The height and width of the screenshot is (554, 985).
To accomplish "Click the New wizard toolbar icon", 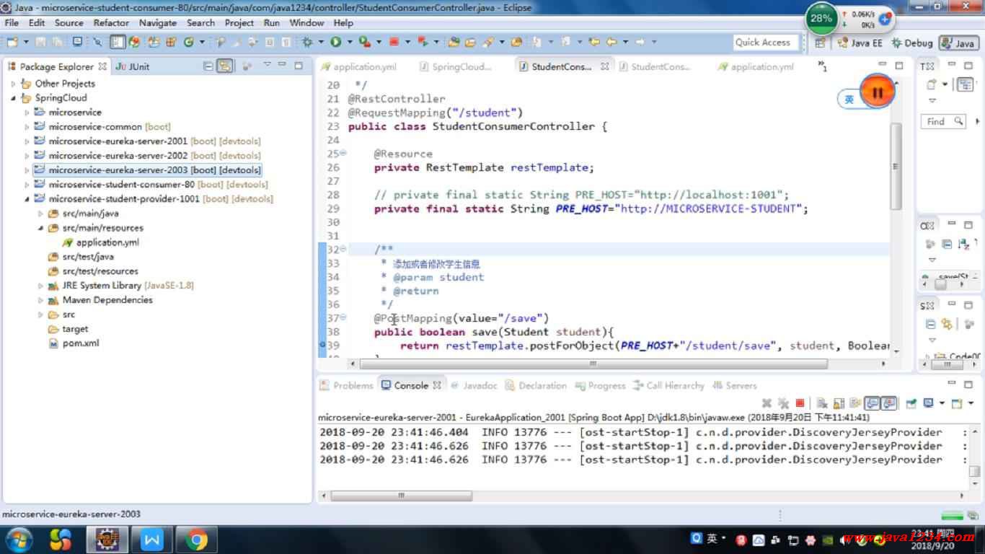I will coord(12,42).
